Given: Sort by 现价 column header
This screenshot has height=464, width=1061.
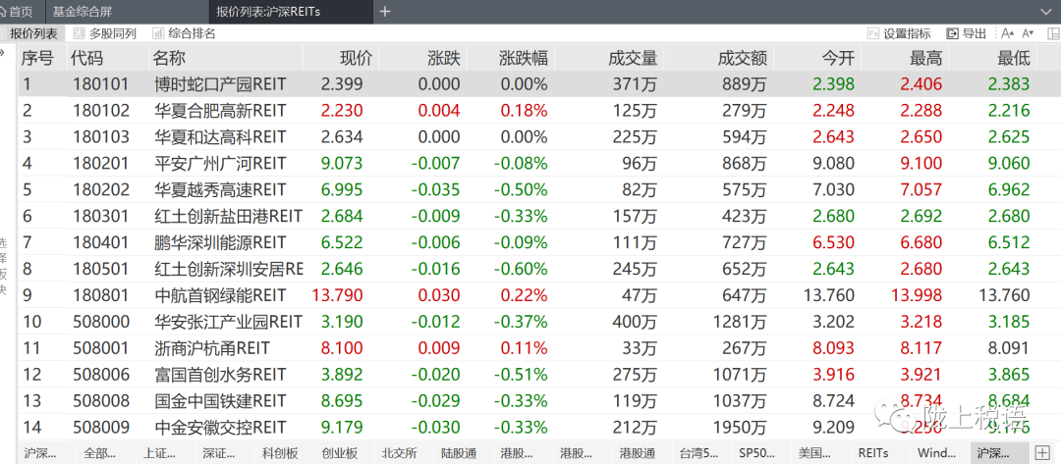Looking at the screenshot, I should (356, 59).
